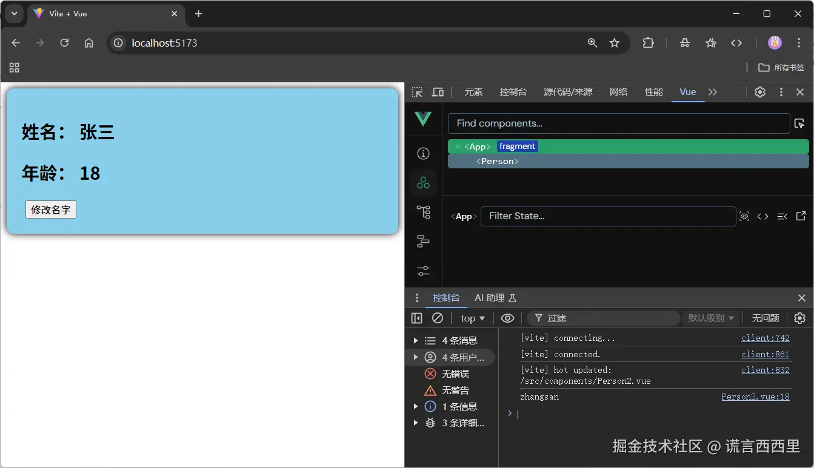This screenshot has width=814, height=468.
Task: Reload the localhost page
Action: pyautogui.click(x=64, y=43)
